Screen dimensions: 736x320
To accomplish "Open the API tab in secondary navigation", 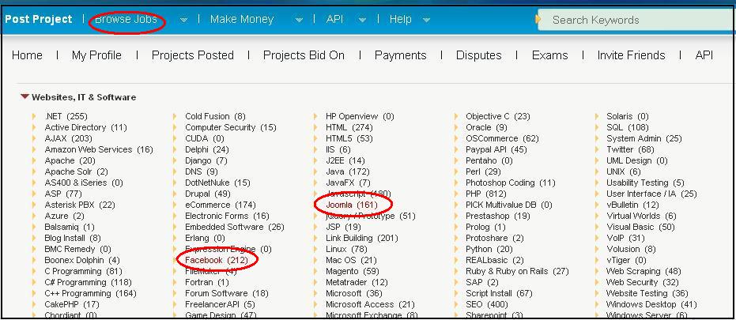I will [x=704, y=55].
